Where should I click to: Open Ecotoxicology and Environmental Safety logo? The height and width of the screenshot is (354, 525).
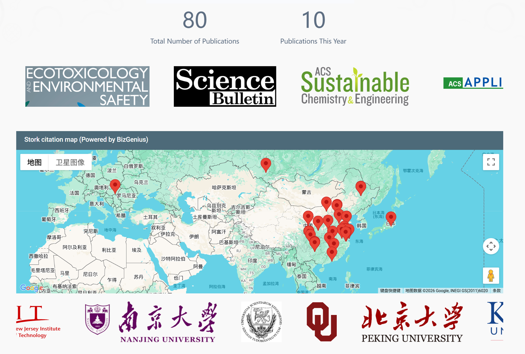pos(87,86)
